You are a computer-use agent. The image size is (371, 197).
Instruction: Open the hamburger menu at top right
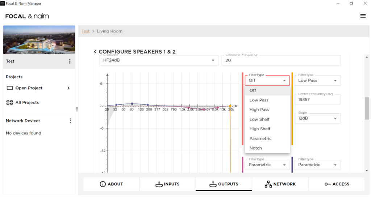pyautogui.click(x=363, y=16)
